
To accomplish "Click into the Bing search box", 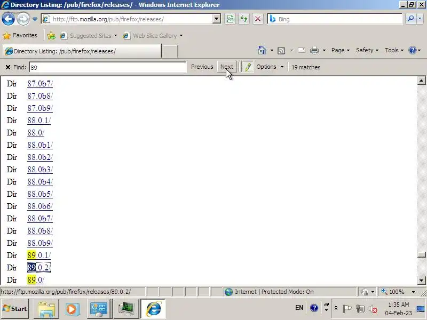I will 335,19.
